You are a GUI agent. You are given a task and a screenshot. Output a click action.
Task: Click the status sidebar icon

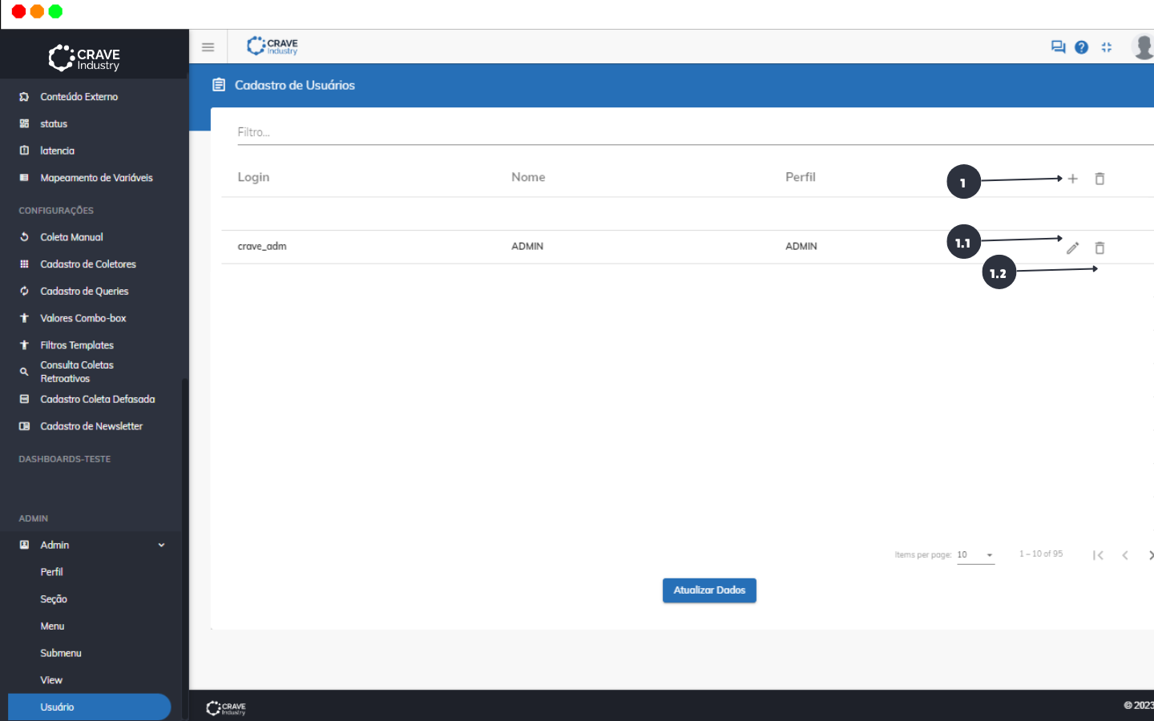coord(24,124)
